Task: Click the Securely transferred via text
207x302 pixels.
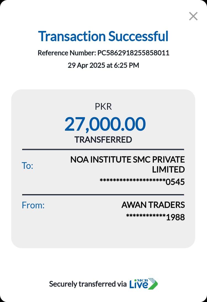Action: tap(88, 284)
